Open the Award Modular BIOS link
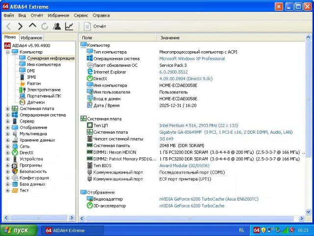Image resolution: width=314 pixels, height=236 pixels. click(184, 166)
